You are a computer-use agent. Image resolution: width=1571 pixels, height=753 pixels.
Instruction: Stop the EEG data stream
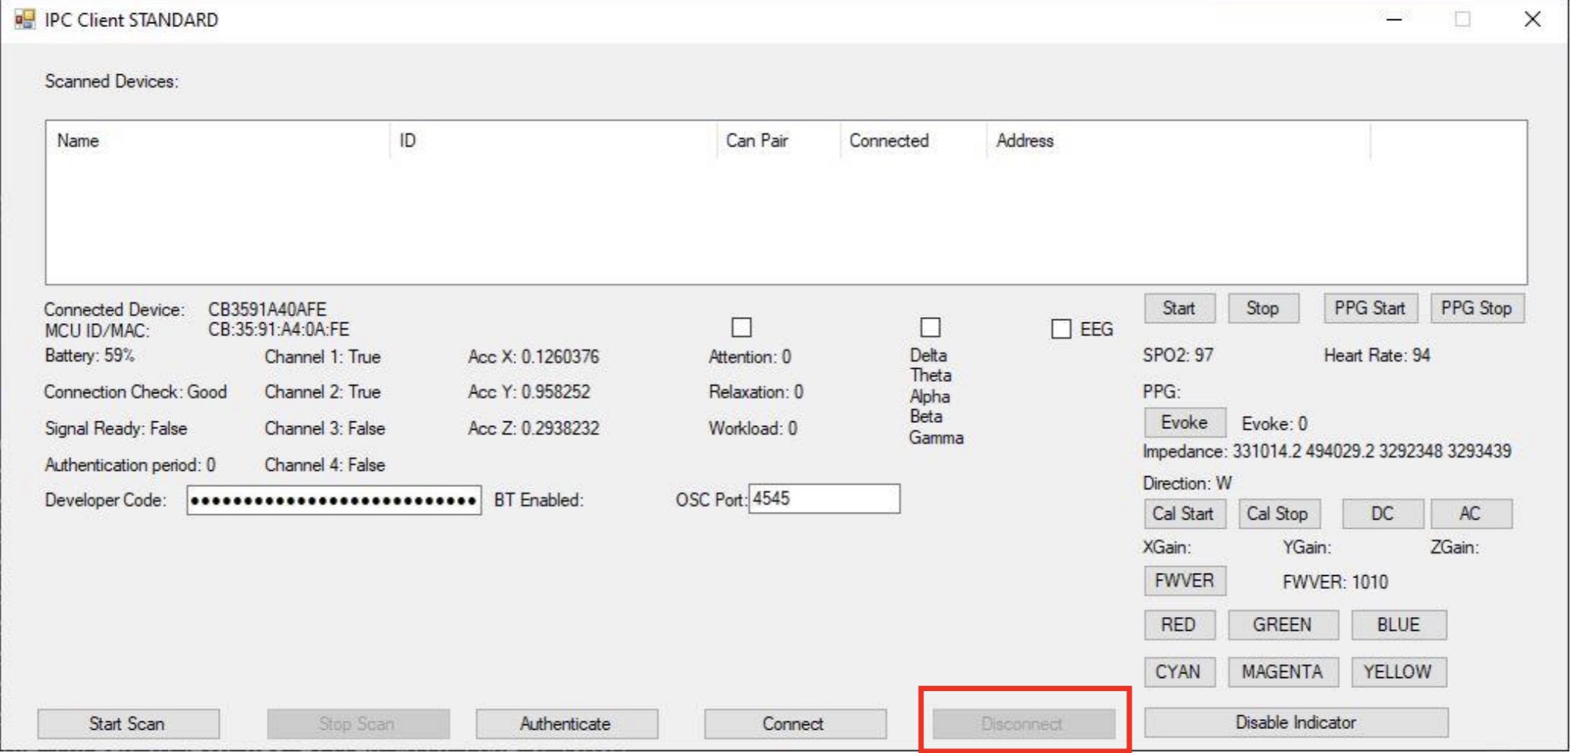coord(1263,308)
